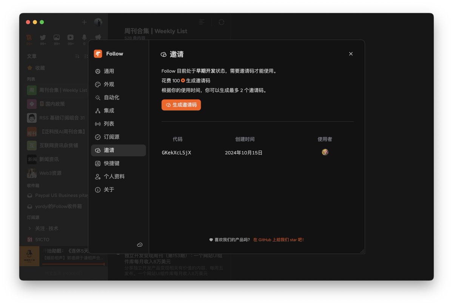Open 新闻资讯 list in sidebar
Viewport: 453px width, 306px height.
[57, 159]
